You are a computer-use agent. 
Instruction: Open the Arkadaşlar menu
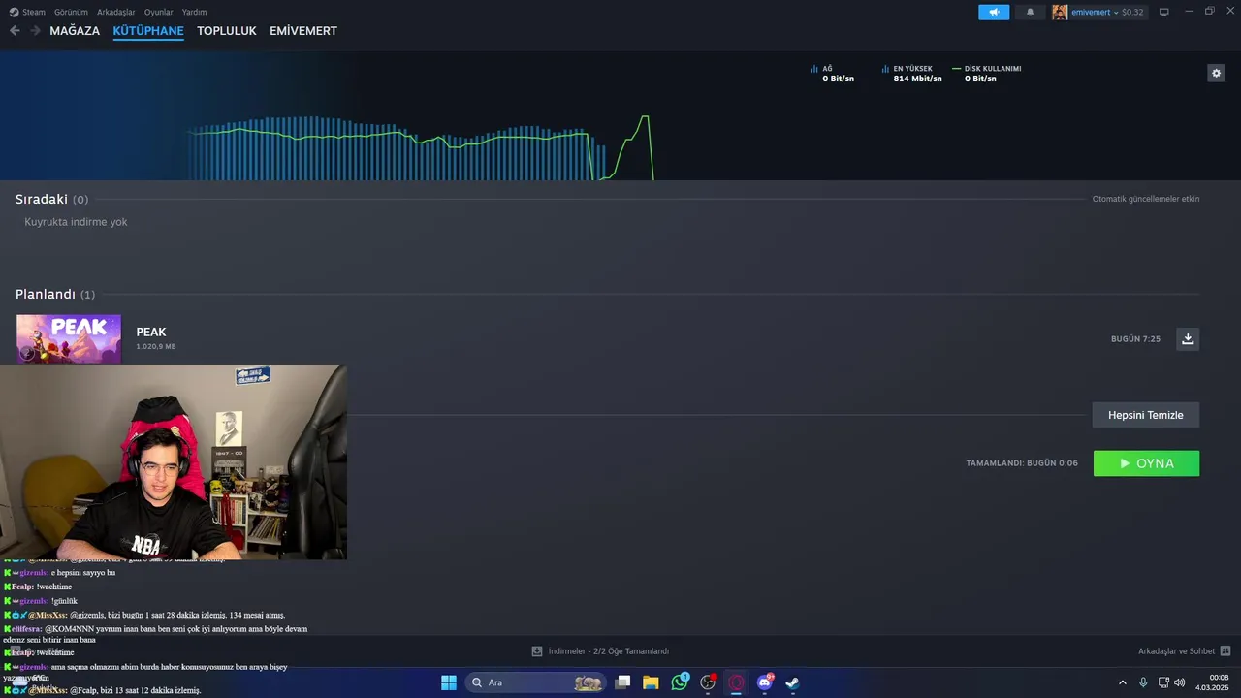(x=116, y=12)
